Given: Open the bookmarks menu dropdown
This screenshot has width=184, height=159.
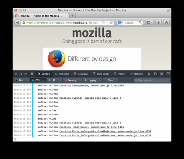Looking at the screenshot, I should point(150,22).
